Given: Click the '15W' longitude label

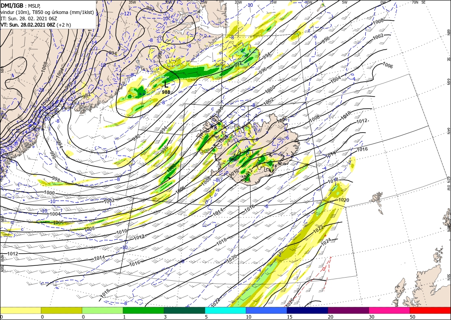Looking at the screenshot, I should 273,2.
